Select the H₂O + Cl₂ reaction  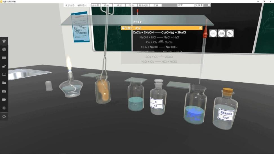pos(159,62)
